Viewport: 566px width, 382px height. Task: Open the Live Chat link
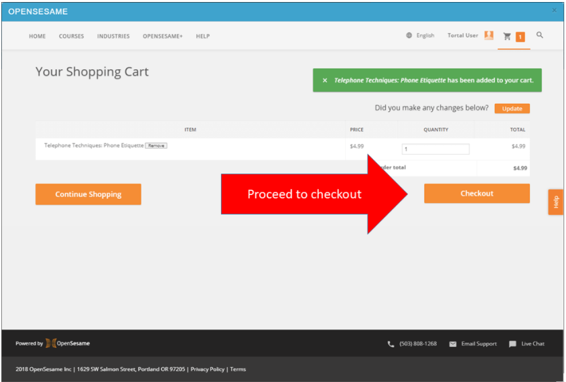point(533,344)
